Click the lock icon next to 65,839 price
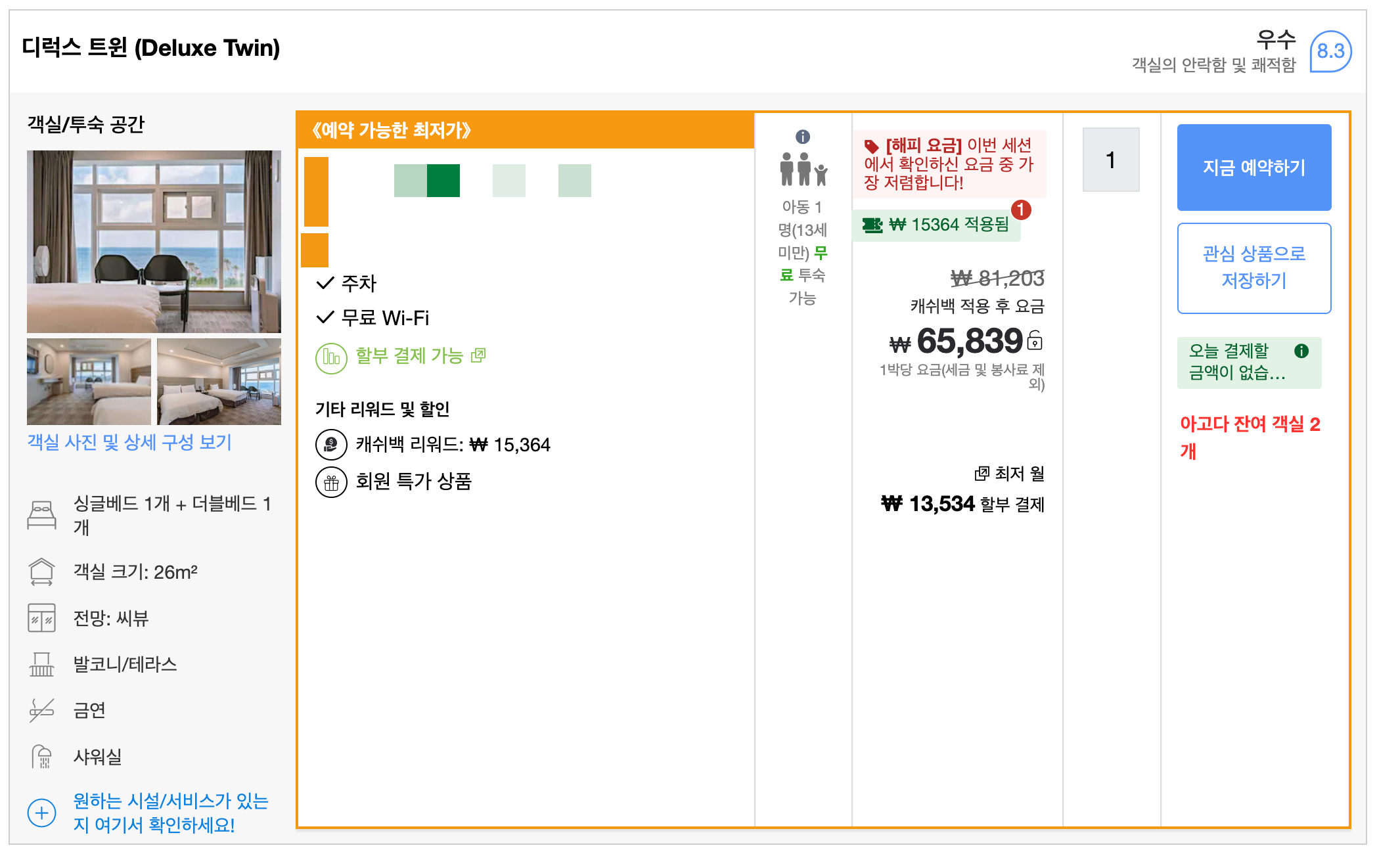This screenshot has height=854, width=1377. (x=1035, y=340)
